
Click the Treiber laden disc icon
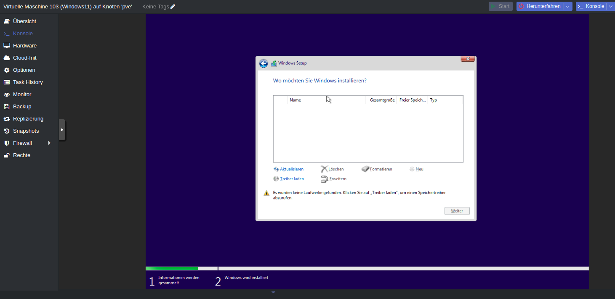tap(276, 179)
